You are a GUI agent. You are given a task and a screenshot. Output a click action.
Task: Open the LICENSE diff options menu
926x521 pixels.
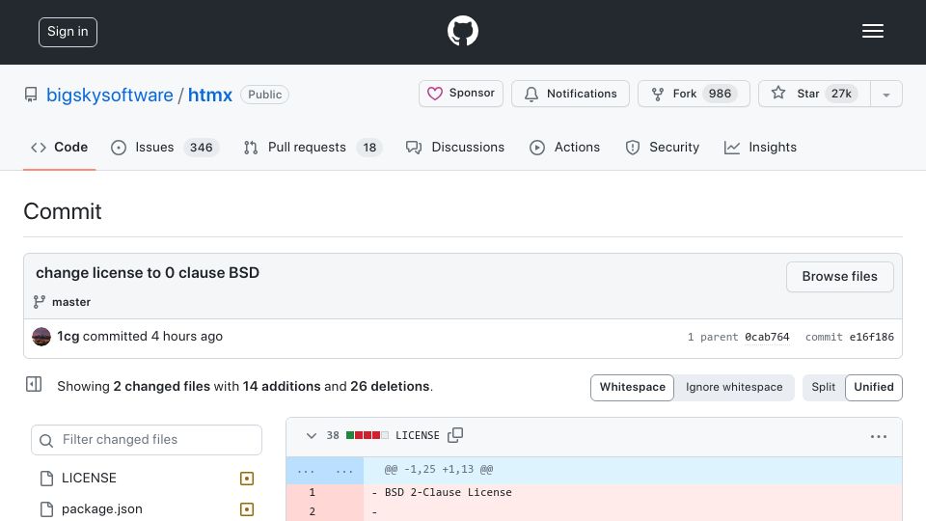coord(878,436)
